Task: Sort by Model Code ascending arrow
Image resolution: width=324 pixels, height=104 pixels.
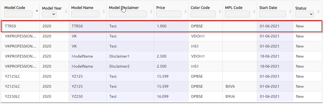Action: tap(37, 10)
